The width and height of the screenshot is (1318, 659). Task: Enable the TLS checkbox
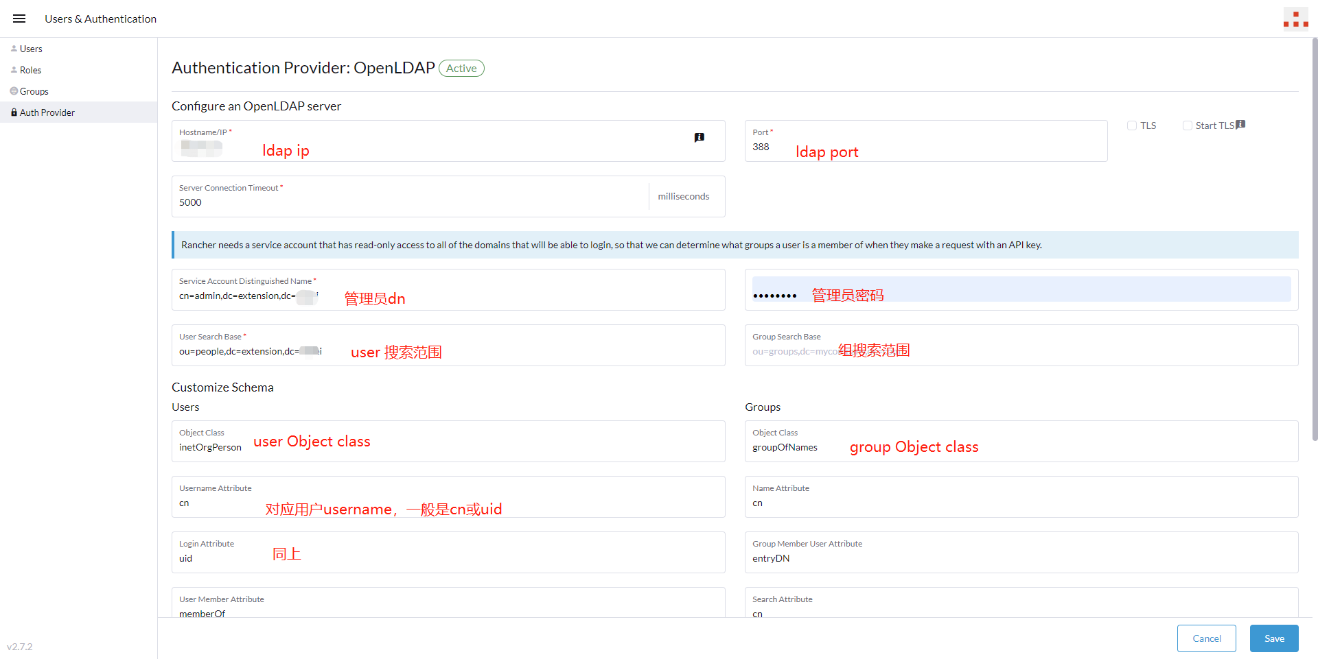pyautogui.click(x=1132, y=125)
